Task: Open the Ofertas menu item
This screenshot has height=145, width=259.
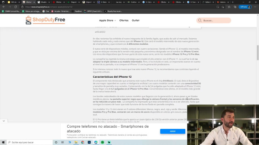Action: click(124, 21)
